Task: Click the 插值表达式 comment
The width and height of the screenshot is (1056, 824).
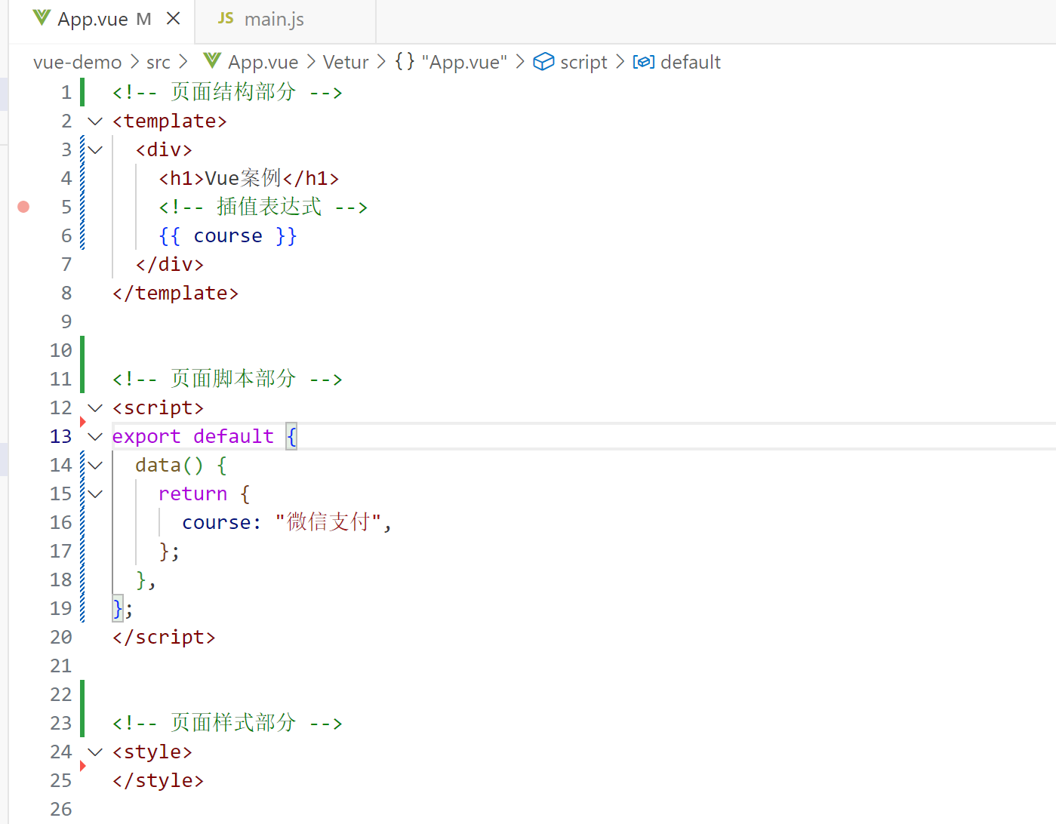Action: click(x=263, y=207)
